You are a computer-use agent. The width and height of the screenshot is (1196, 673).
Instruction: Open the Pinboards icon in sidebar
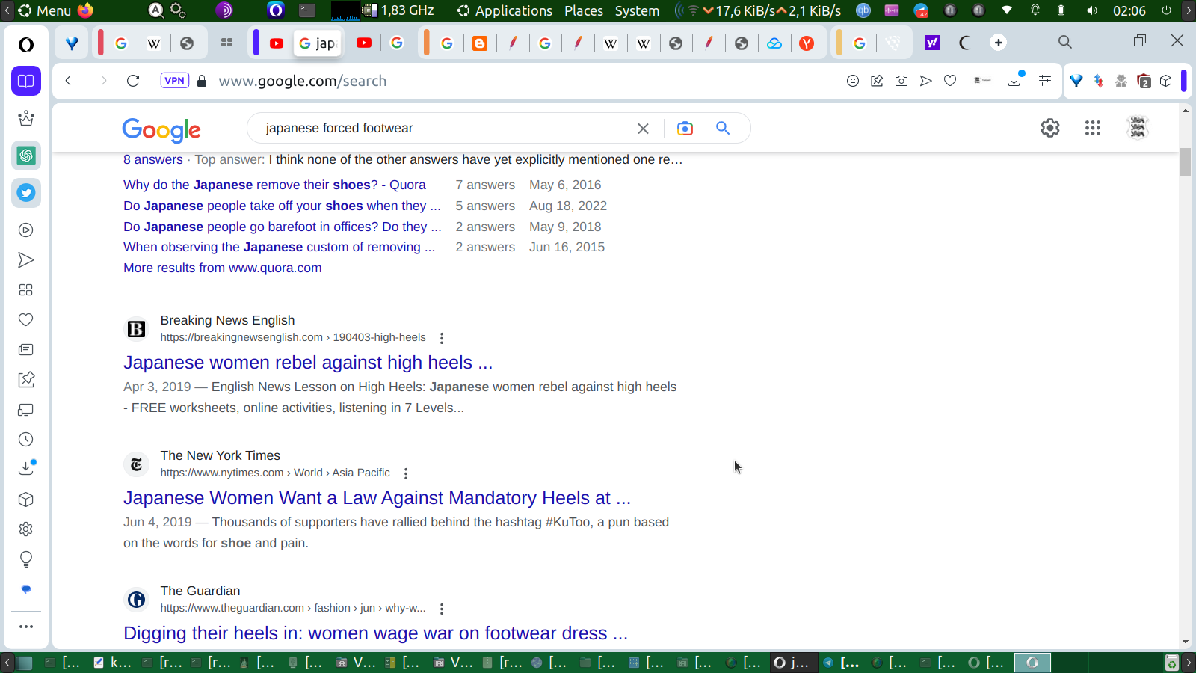[x=26, y=380]
